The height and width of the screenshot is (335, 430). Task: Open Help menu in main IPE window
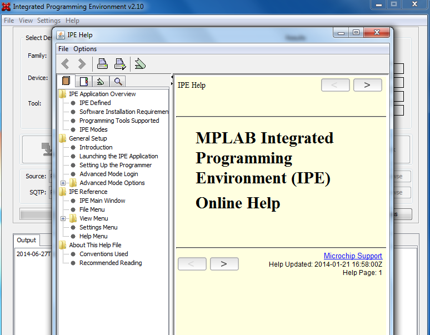[72, 21]
